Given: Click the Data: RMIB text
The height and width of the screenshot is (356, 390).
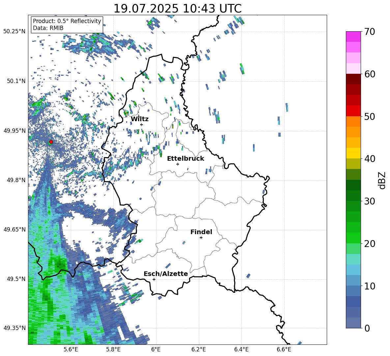Looking at the screenshot, I should click(48, 28).
